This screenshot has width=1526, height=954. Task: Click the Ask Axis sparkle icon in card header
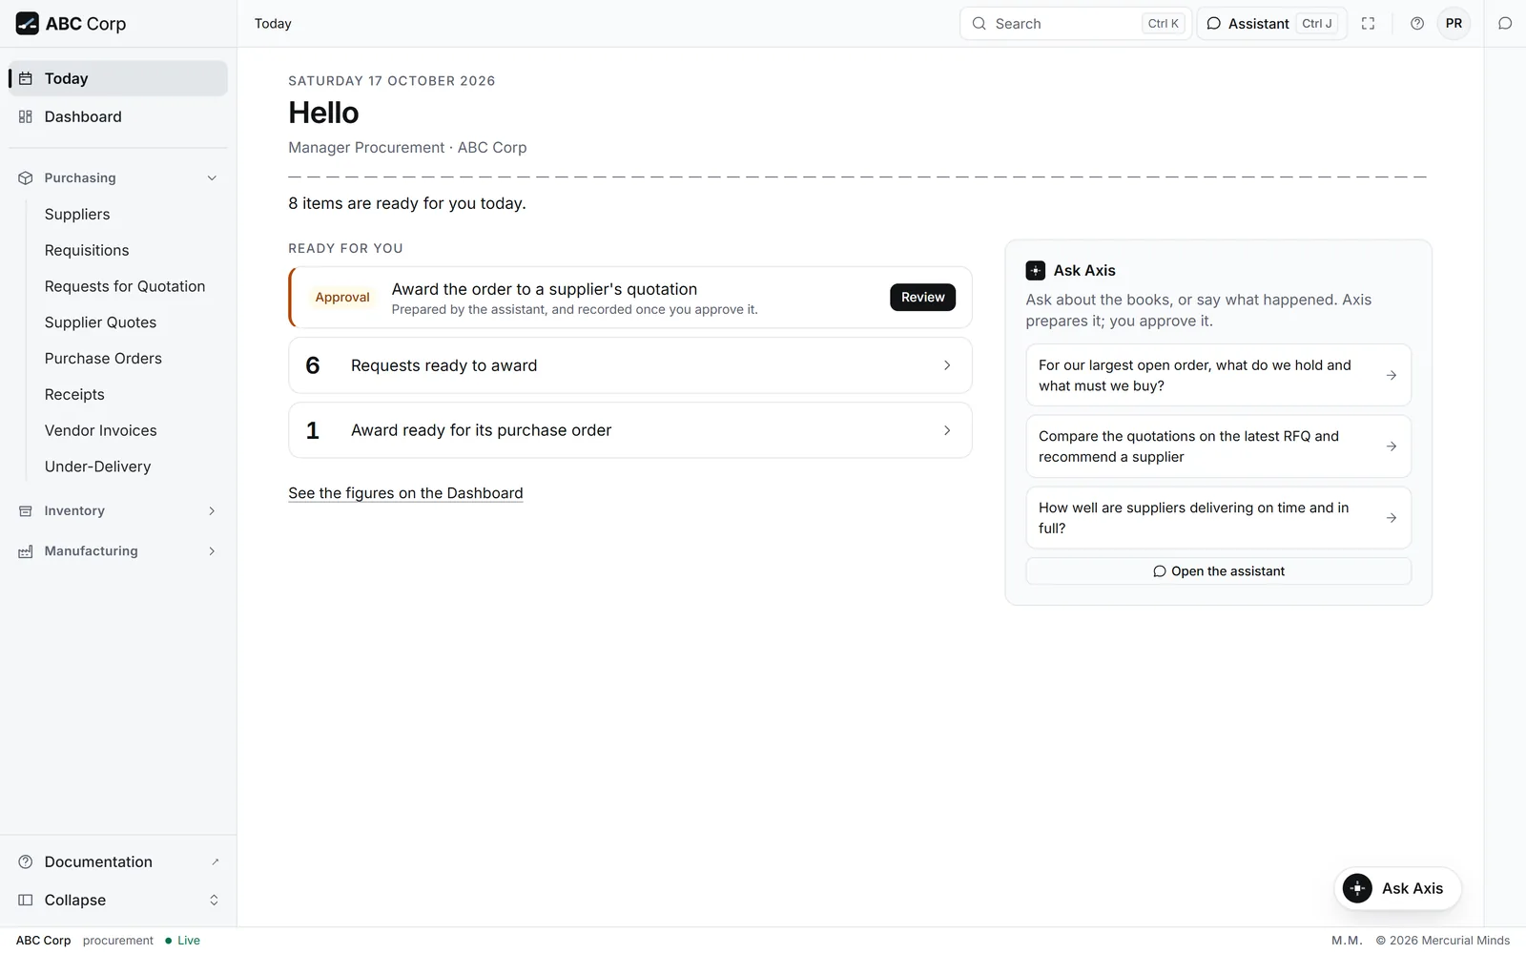click(1036, 271)
